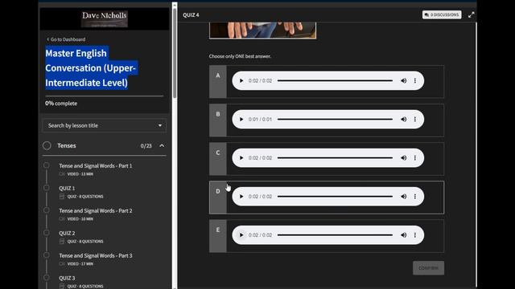Viewport: 515px width, 289px height.
Task: Collapse the Tenses section chevron
Action: pos(162,145)
